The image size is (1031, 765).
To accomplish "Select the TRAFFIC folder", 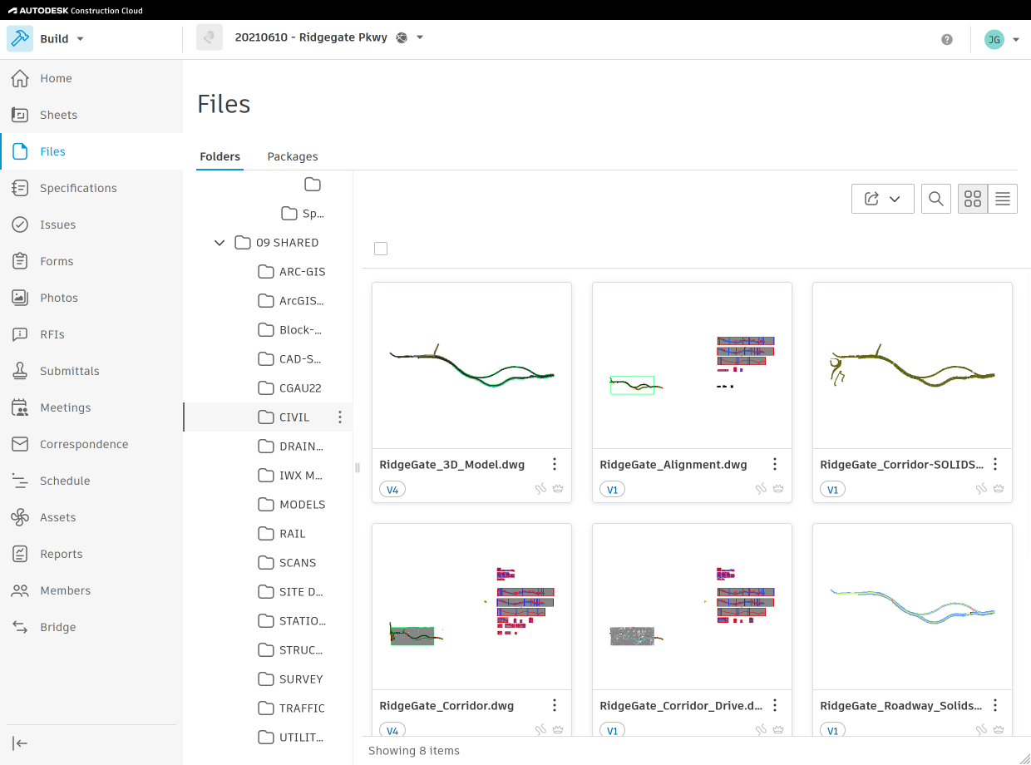I will pos(291,708).
